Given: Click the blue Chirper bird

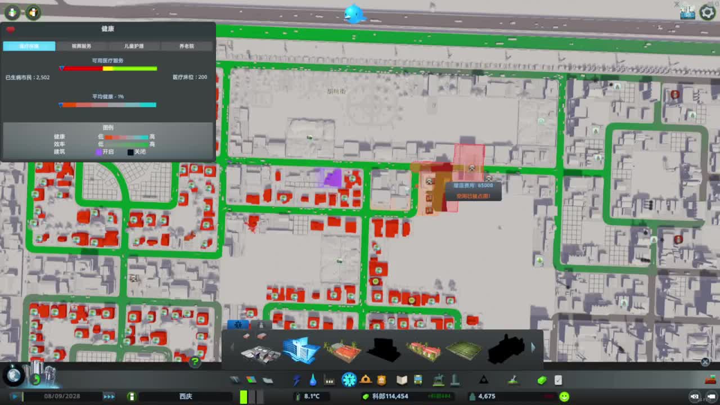Looking at the screenshot, I should (354, 13).
